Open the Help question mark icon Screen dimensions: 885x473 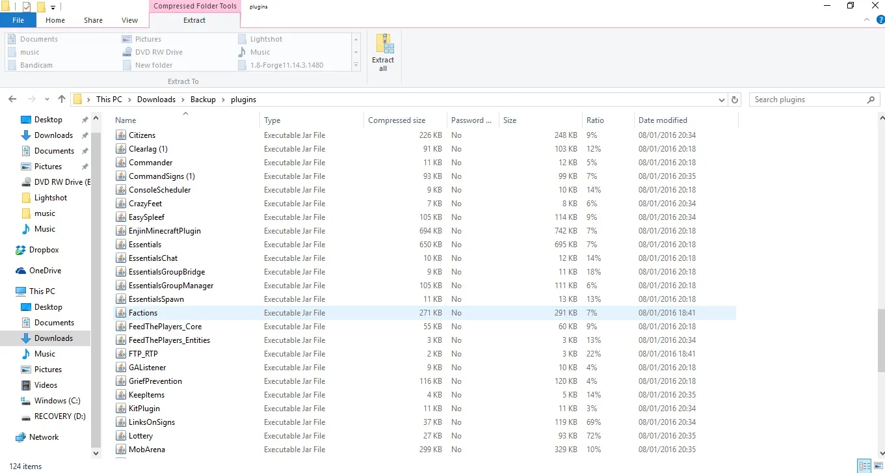point(880,20)
